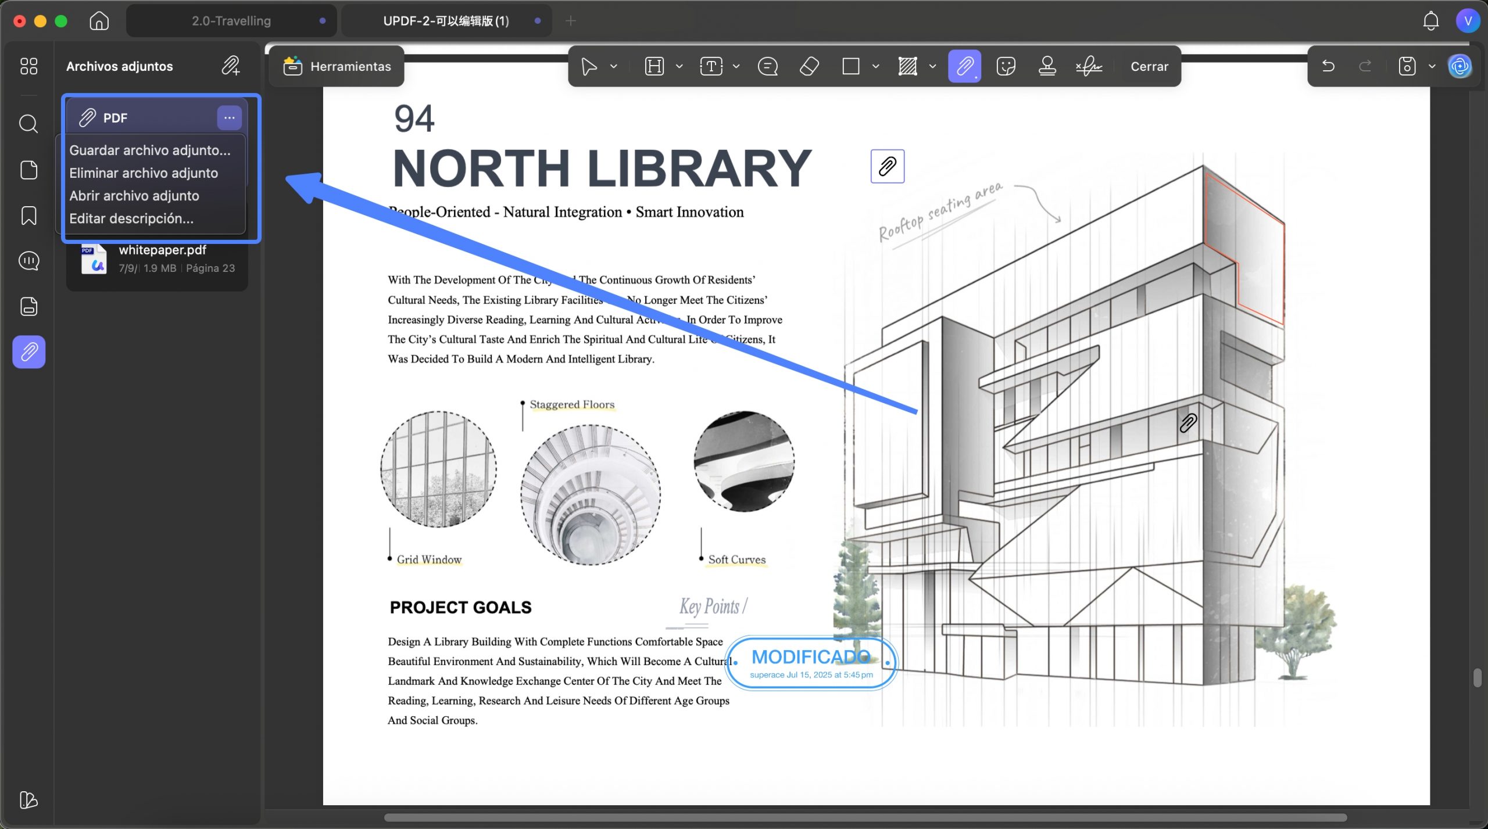Viewport: 1488px width, 829px height.
Task: Click the horizontal scrollbar at the bottom
Action: pos(865,817)
